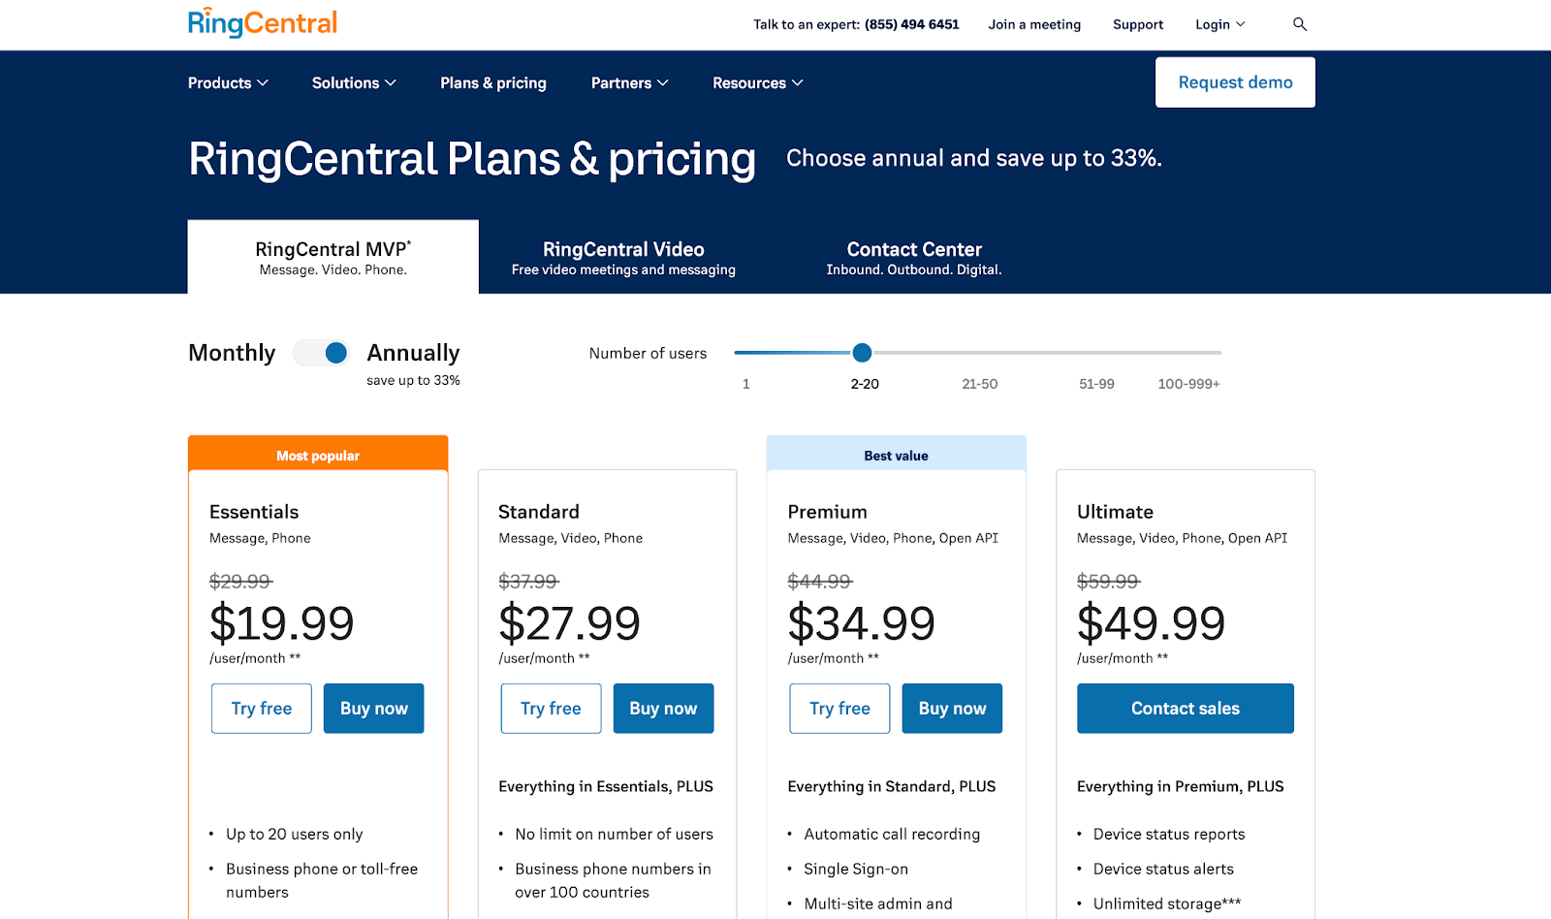Expand the Login dropdown
Image resolution: width=1551 pixels, height=919 pixels.
coord(1219,24)
